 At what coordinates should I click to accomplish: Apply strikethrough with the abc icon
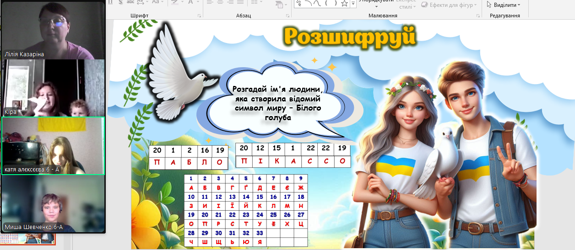tap(130, 2)
